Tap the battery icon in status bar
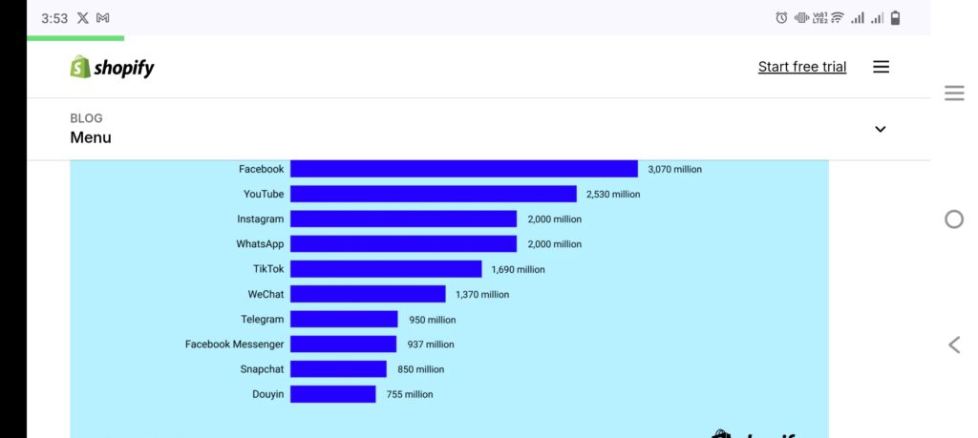The width and height of the screenshot is (978, 438). coord(895,18)
